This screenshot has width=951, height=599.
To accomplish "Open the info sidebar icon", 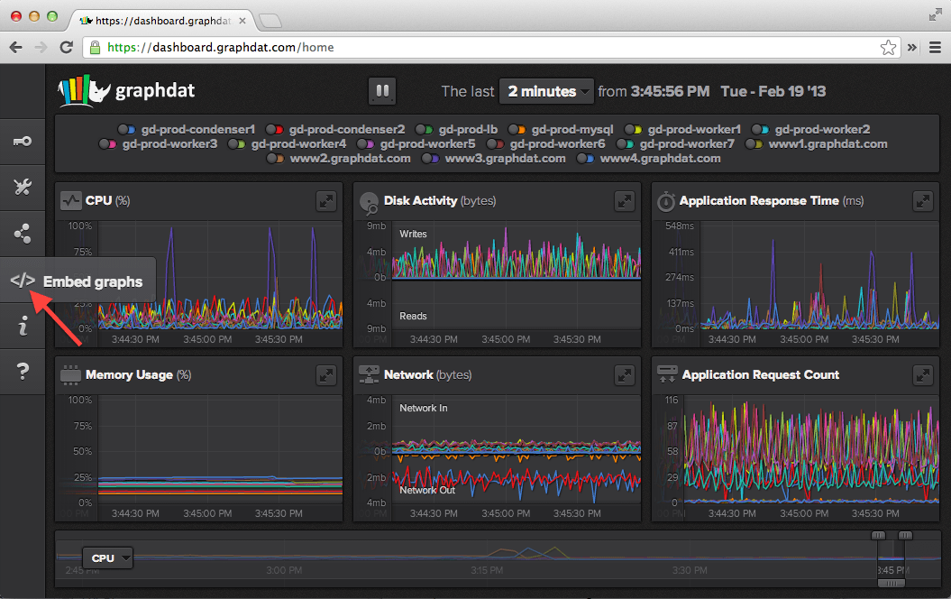I will tap(23, 326).
